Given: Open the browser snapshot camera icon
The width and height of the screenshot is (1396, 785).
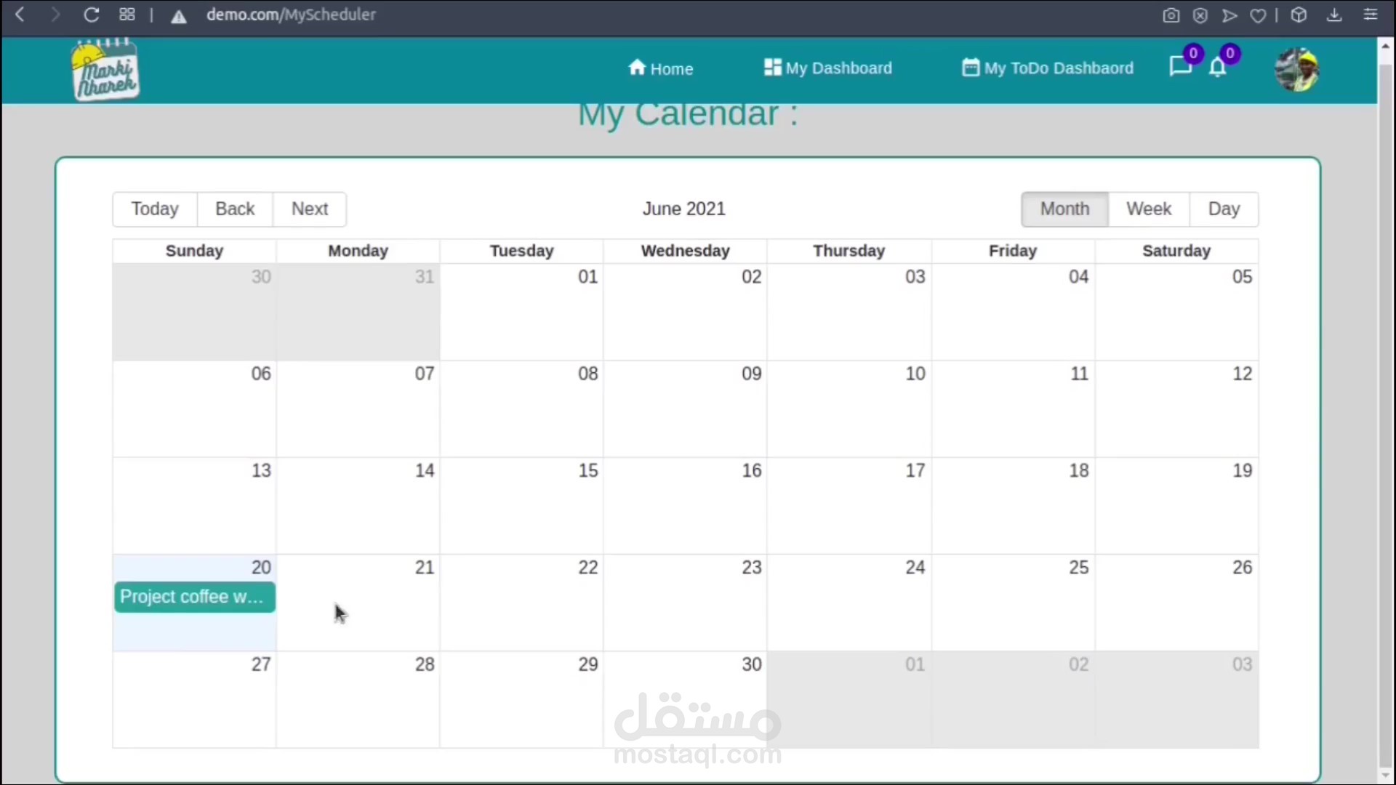Looking at the screenshot, I should [1171, 15].
